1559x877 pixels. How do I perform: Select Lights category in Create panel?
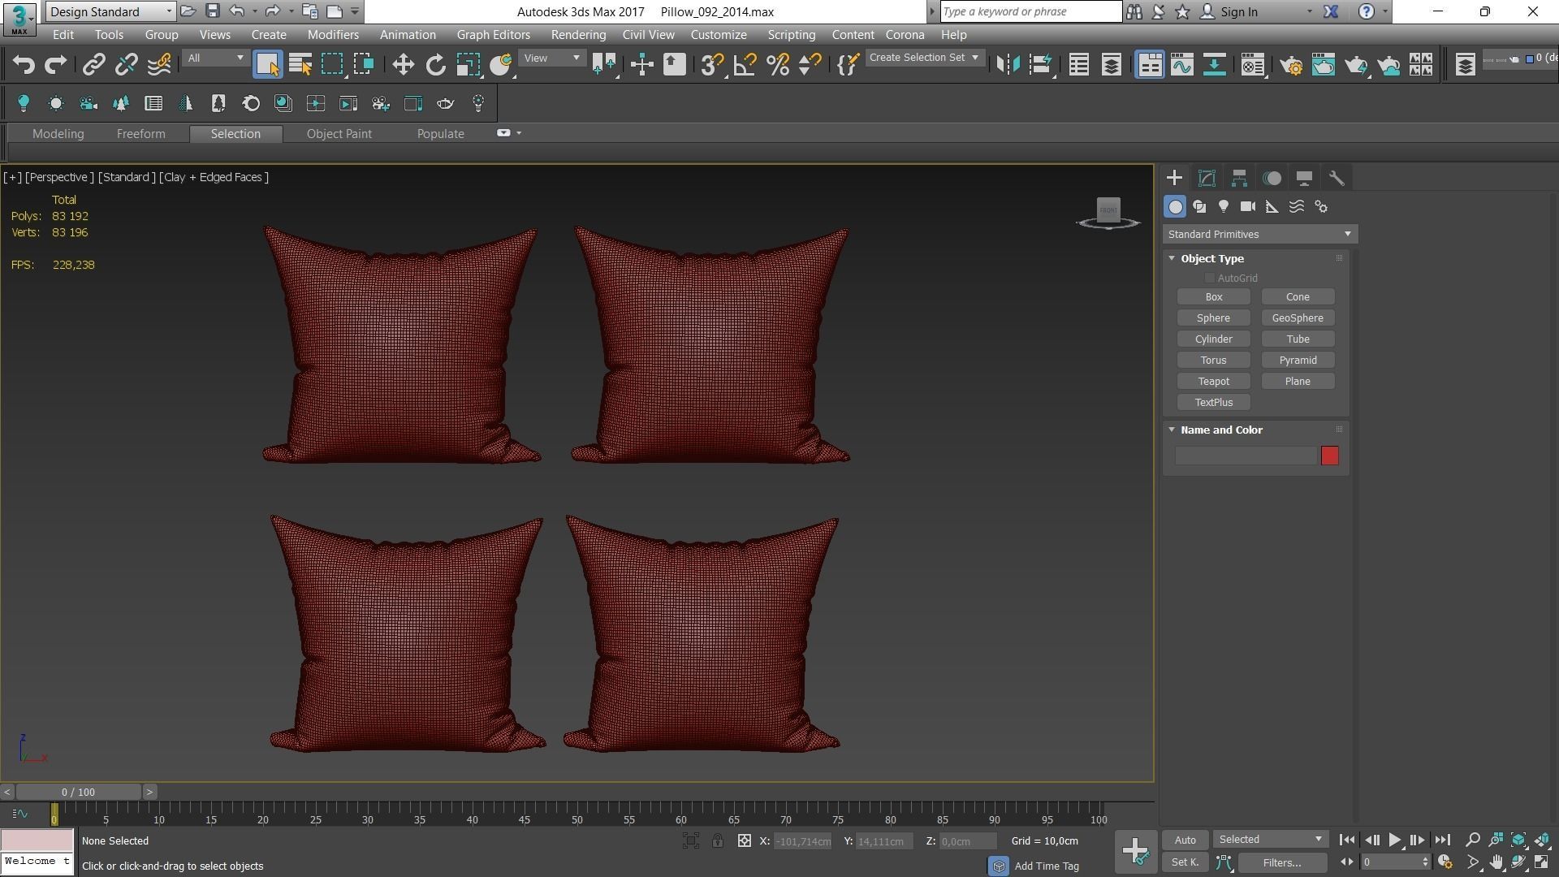pyautogui.click(x=1224, y=207)
